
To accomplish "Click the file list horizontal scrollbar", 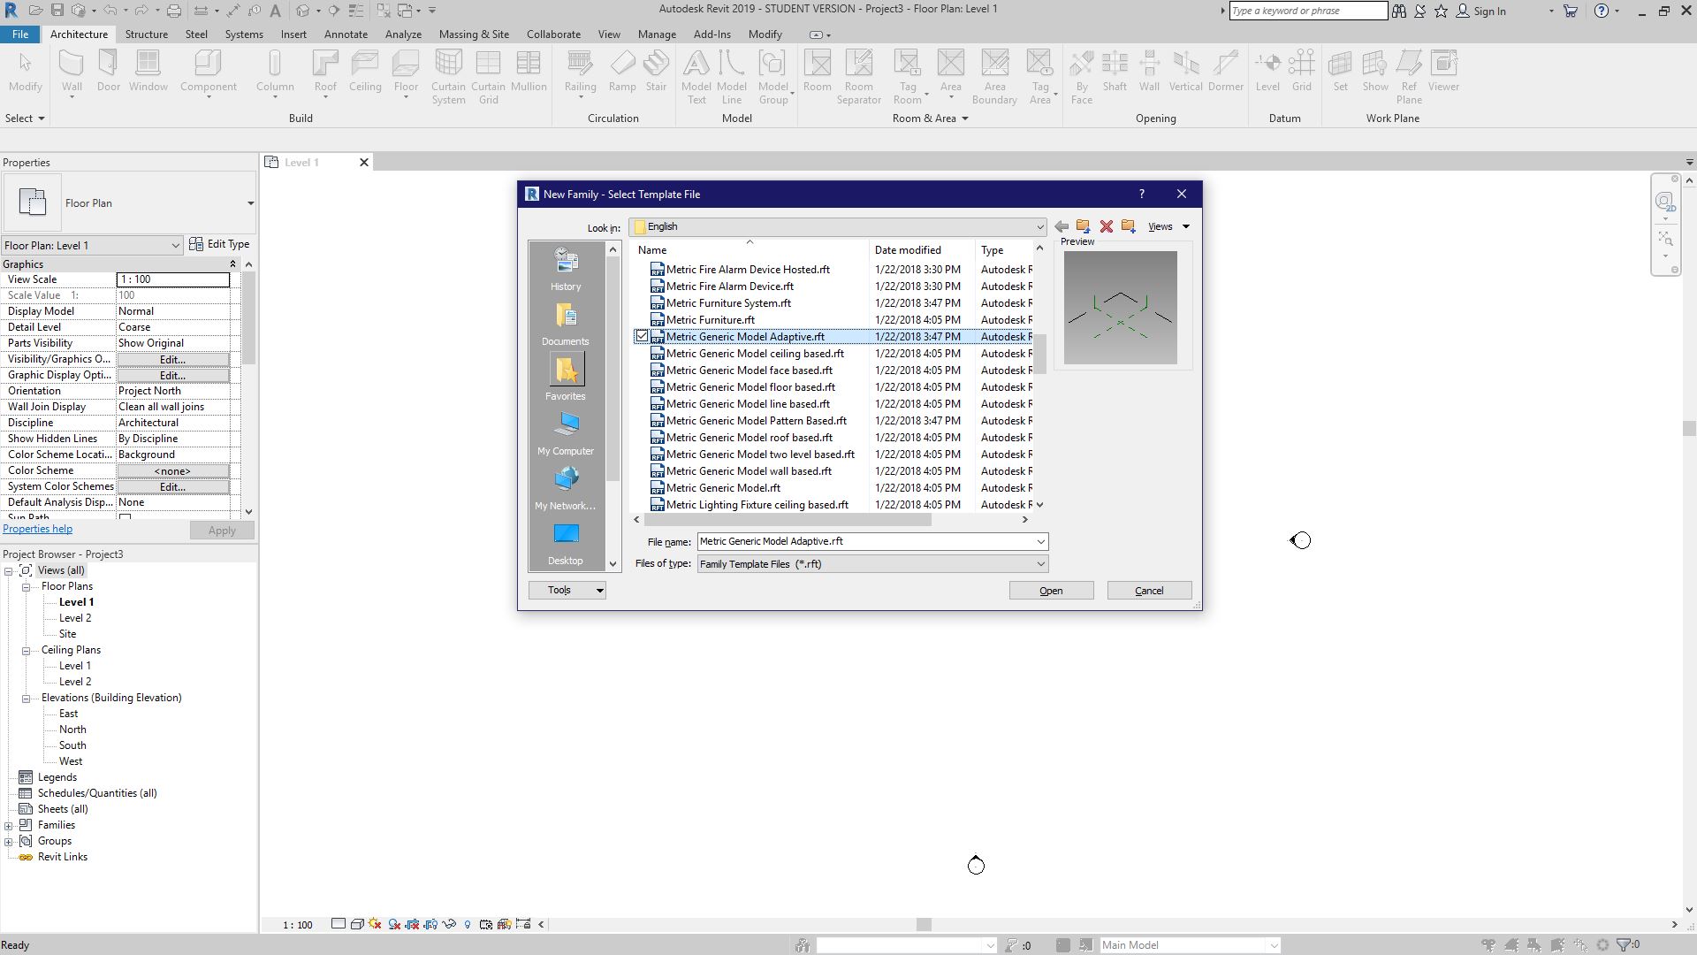I will tap(787, 520).
